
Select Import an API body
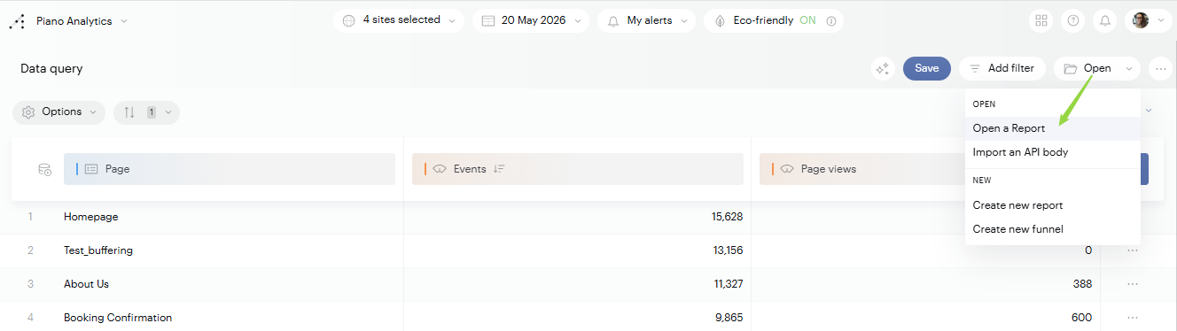coord(1053,152)
